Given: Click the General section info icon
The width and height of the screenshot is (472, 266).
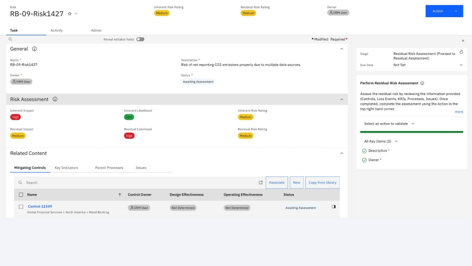Looking at the screenshot, I should coord(35,49).
